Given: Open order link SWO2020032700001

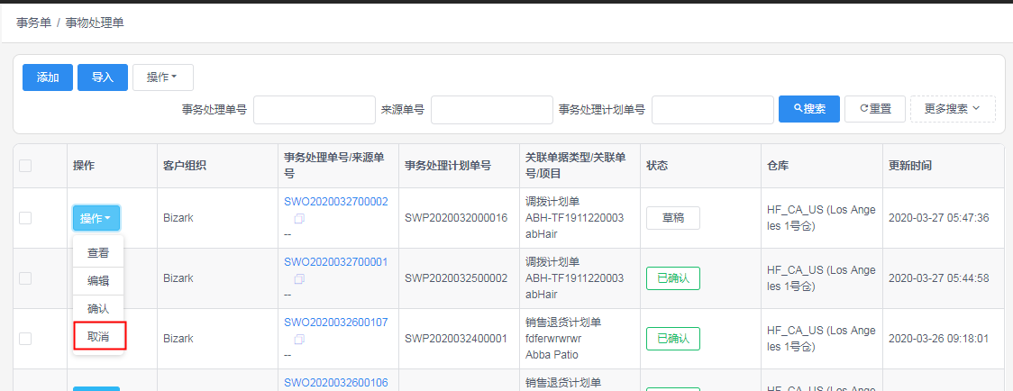Looking at the screenshot, I should click(336, 262).
